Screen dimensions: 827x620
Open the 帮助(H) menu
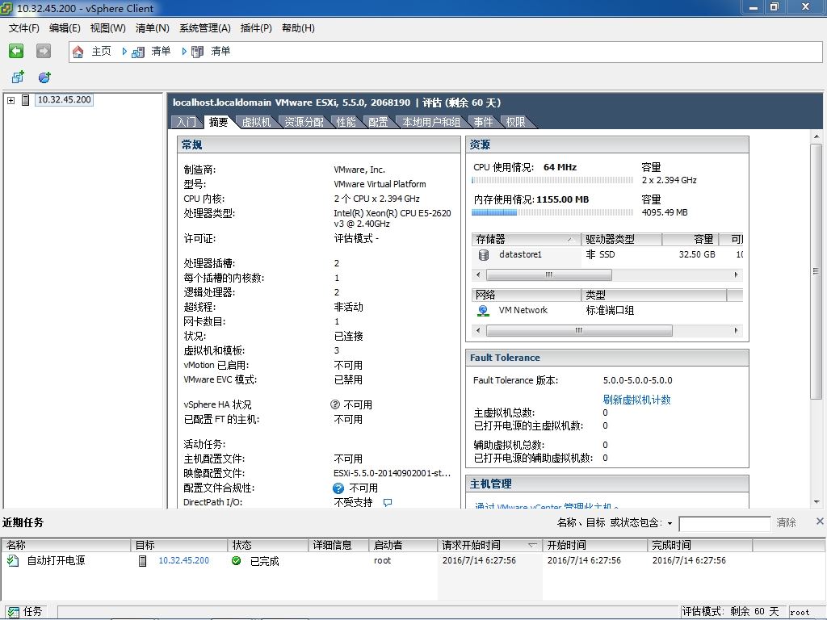coord(298,28)
